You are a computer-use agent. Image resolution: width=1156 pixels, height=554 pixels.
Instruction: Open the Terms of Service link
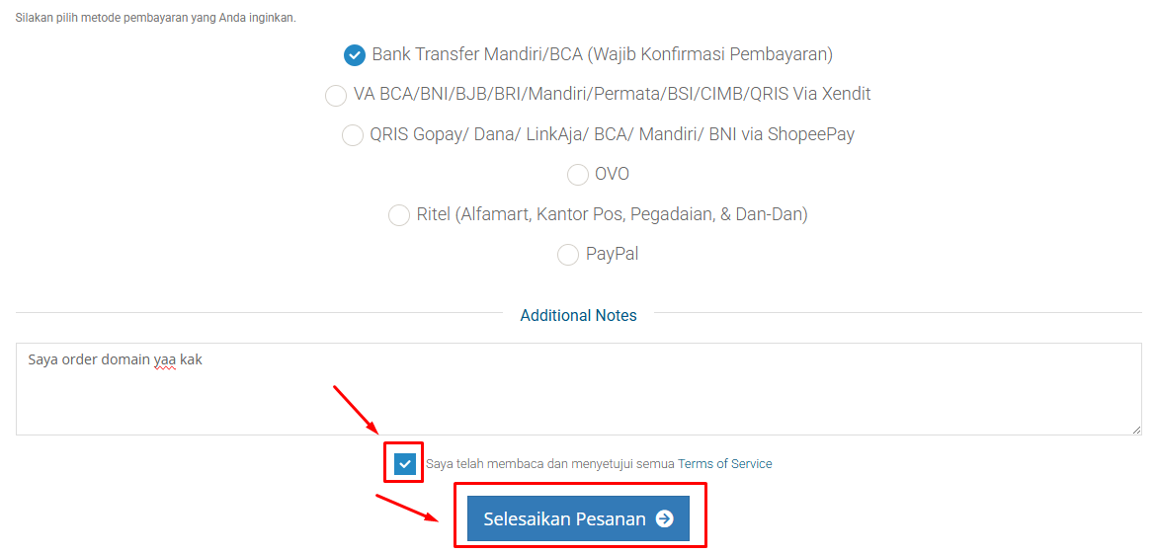tap(725, 464)
